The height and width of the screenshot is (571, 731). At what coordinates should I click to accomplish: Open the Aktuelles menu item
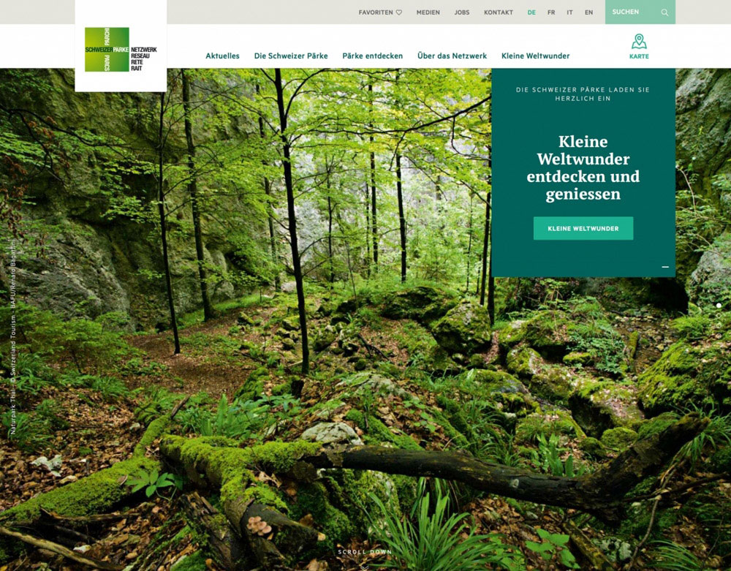tap(222, 56)
